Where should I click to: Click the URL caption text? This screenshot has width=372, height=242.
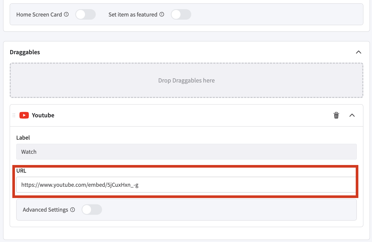coord(21,170)
